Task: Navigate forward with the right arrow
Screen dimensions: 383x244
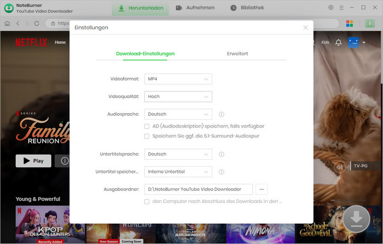Action: (x=27, y=24)
